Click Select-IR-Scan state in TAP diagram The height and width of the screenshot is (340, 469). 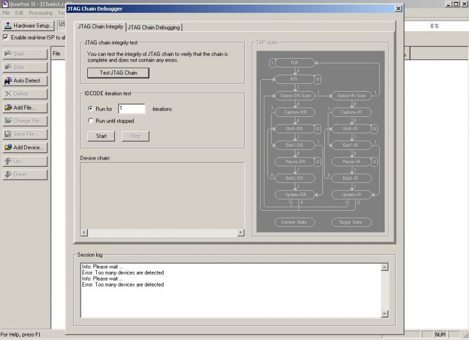pos(351,96)
